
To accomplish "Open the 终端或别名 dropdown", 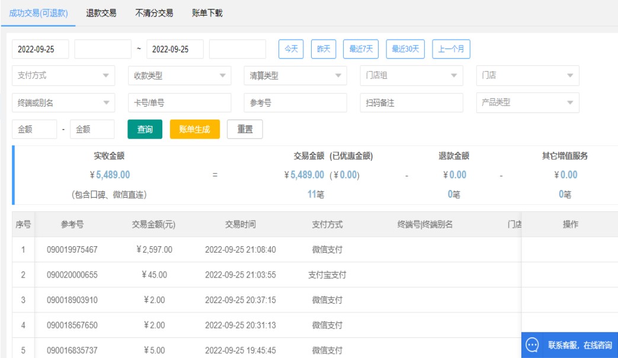I will [63, 102].
